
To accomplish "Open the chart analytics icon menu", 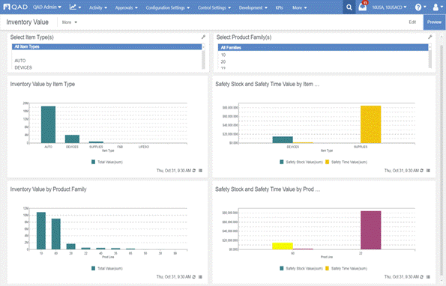I will pyautogui.click(x=75, y=7).
